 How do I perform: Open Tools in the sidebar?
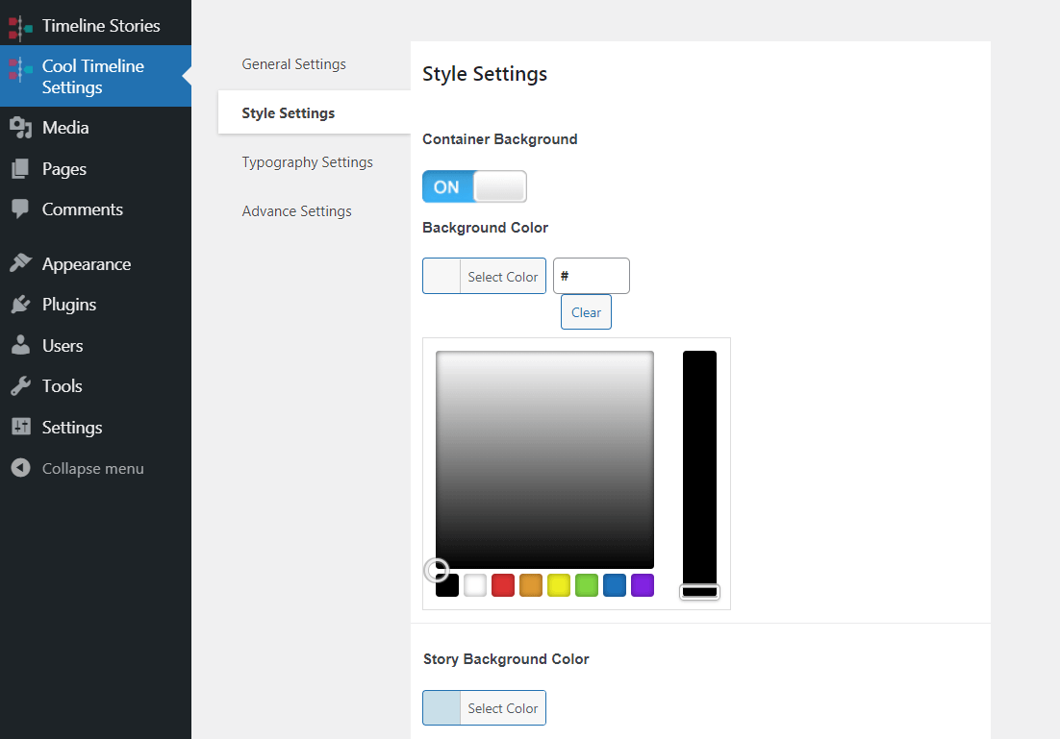(95, 386)
